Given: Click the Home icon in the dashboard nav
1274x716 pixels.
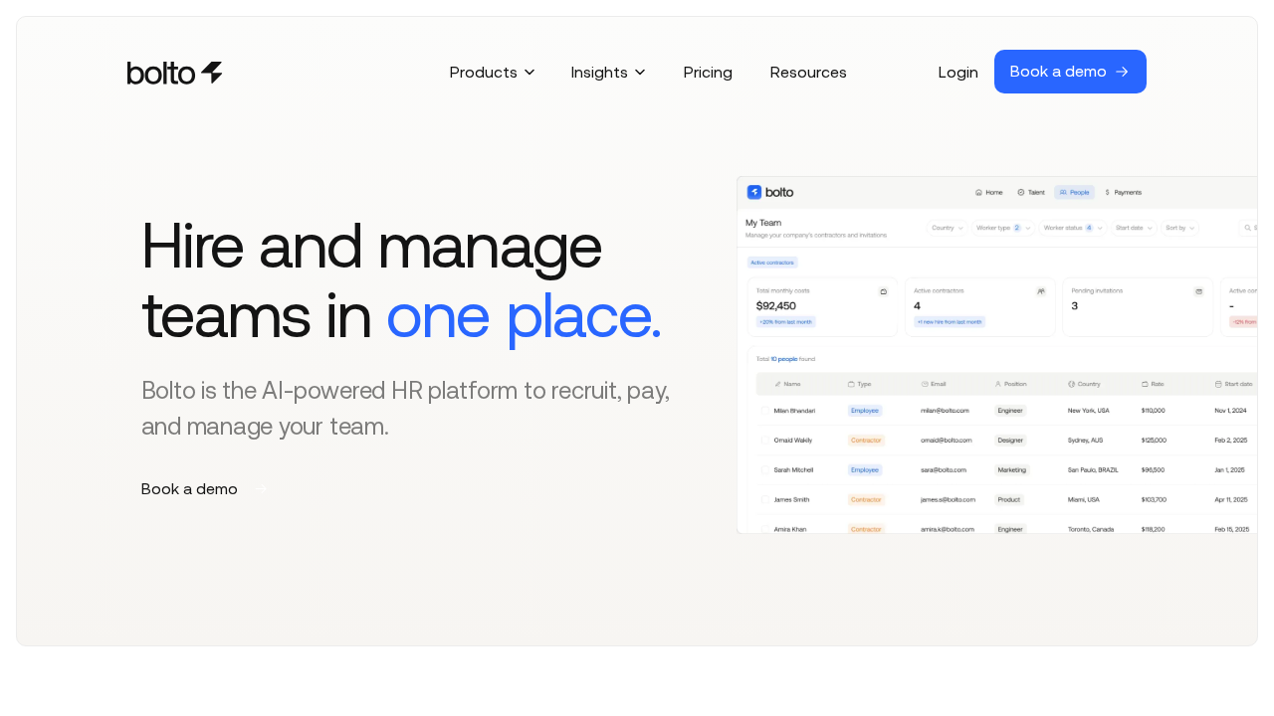Looking at the screenshot, I should point(978,192).
